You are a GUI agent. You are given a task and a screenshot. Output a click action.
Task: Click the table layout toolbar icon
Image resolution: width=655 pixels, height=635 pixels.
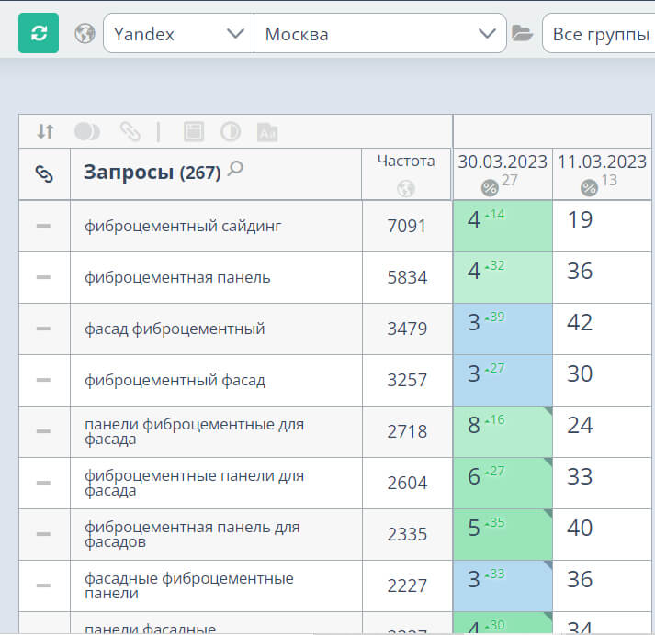(x=193, y=131)
